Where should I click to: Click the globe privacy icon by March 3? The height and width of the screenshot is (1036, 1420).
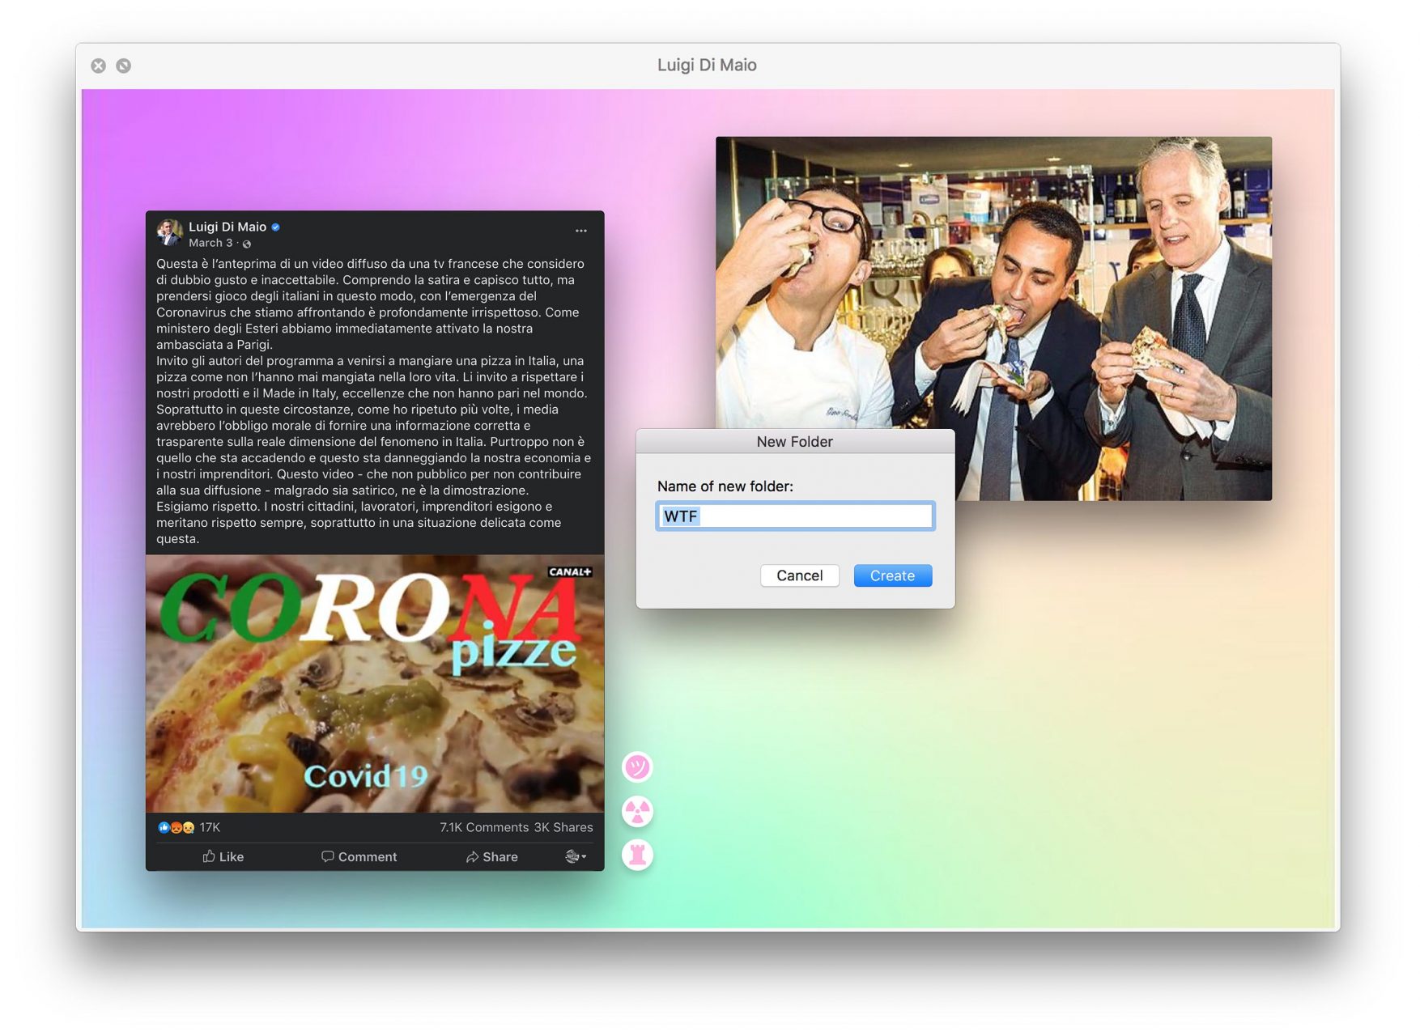click(x=247, y=244)
